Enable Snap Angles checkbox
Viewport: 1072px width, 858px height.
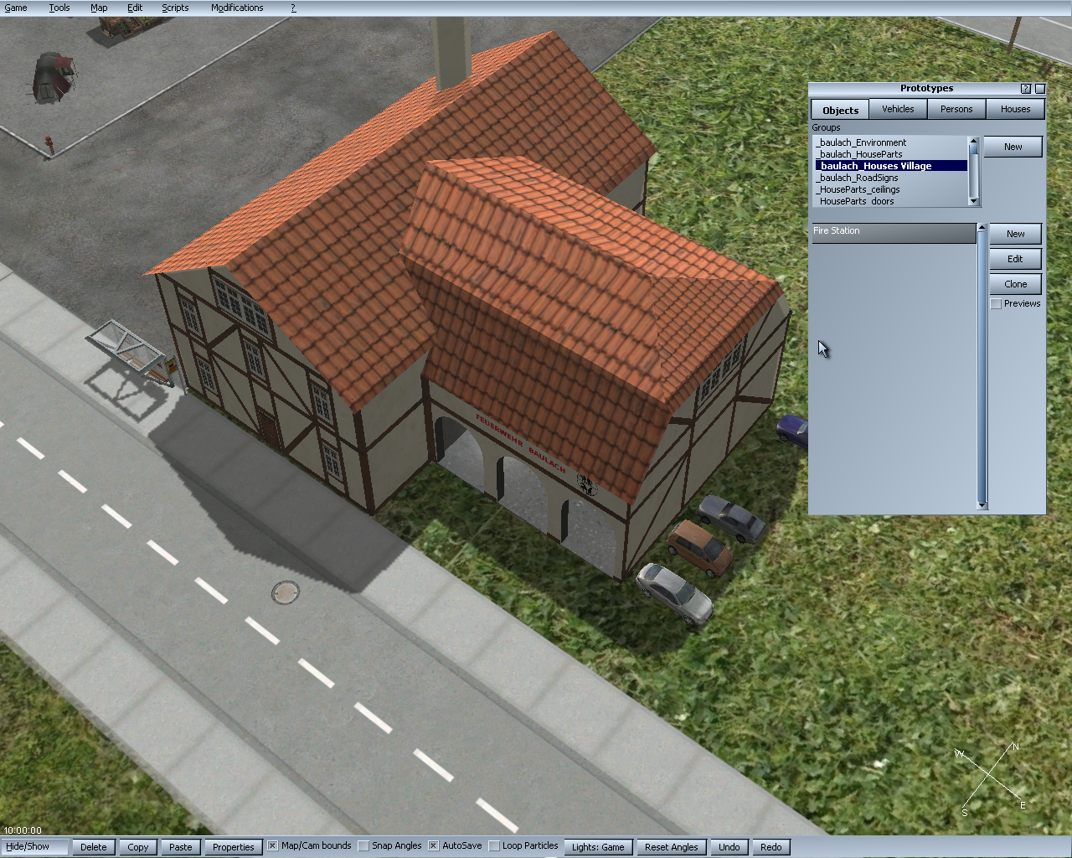(x=363, y=846)
